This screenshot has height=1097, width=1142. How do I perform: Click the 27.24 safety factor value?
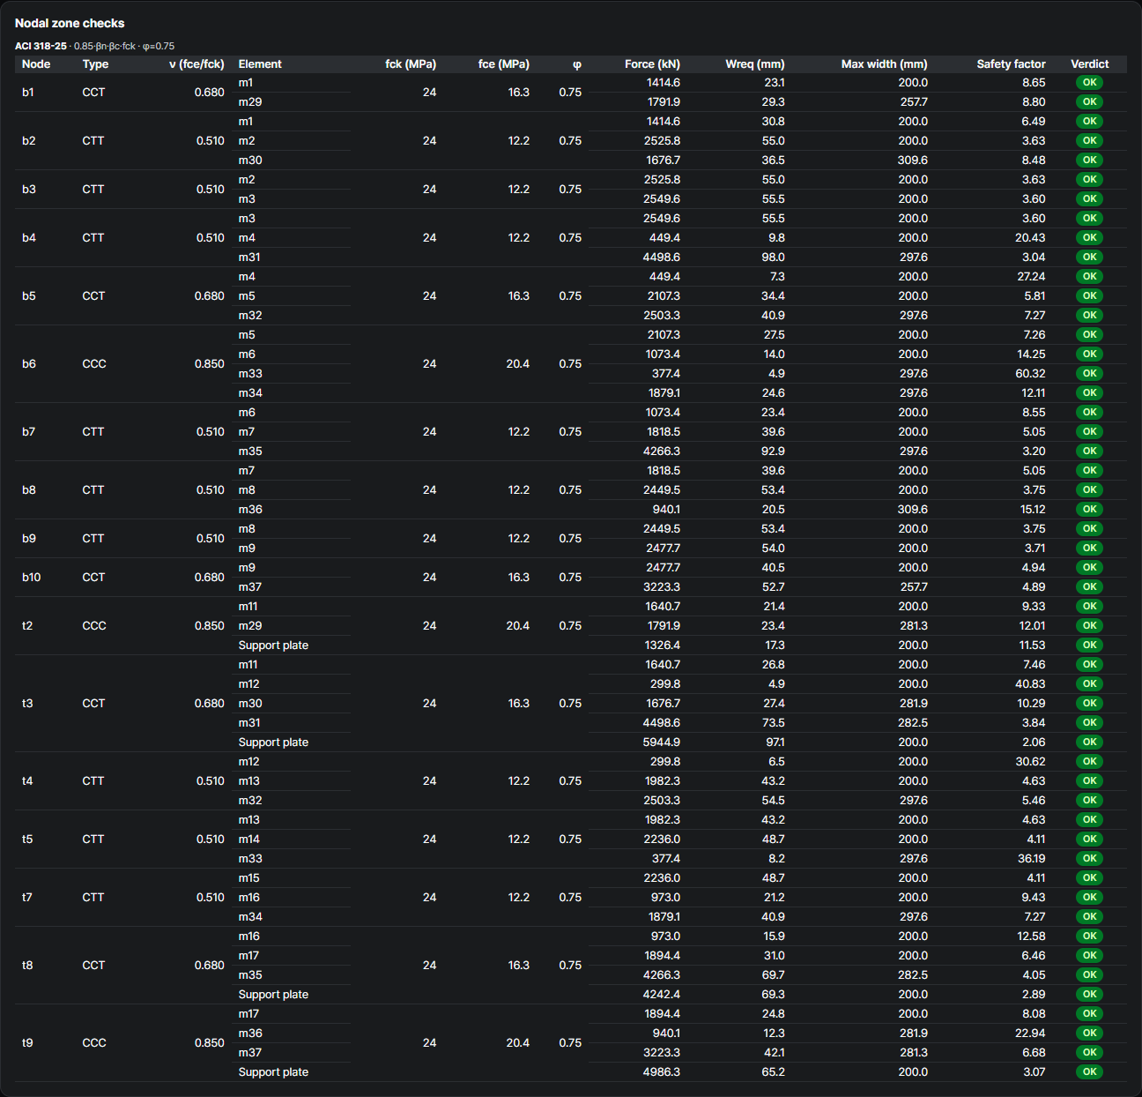coord(1031,276)
